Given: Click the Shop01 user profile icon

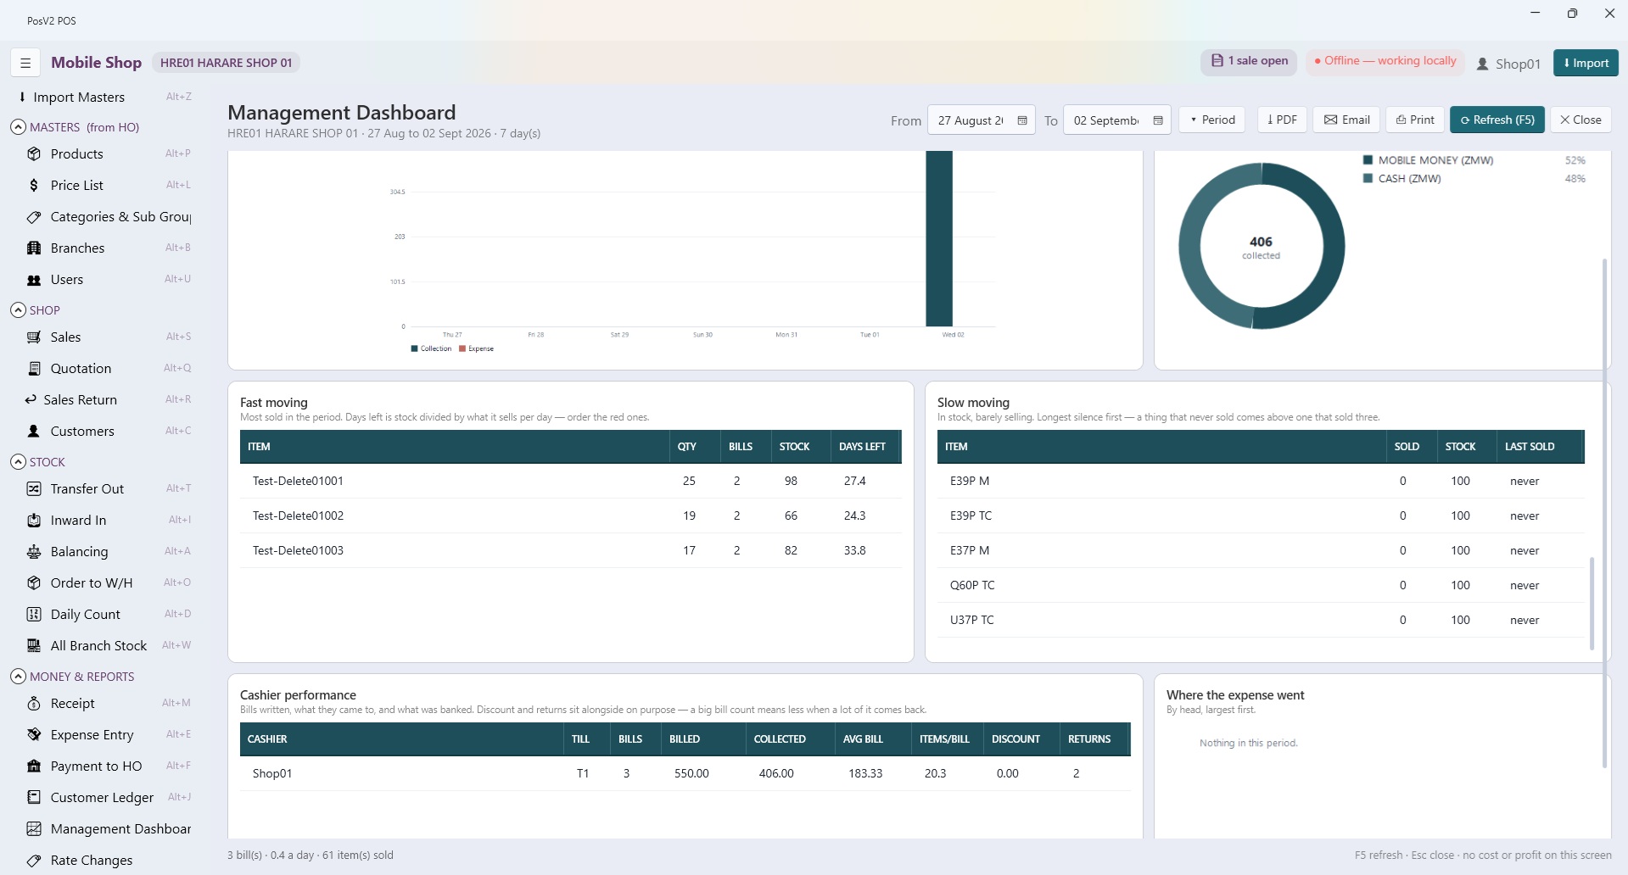Looking at the screenshot, I should click(1483, 64).
